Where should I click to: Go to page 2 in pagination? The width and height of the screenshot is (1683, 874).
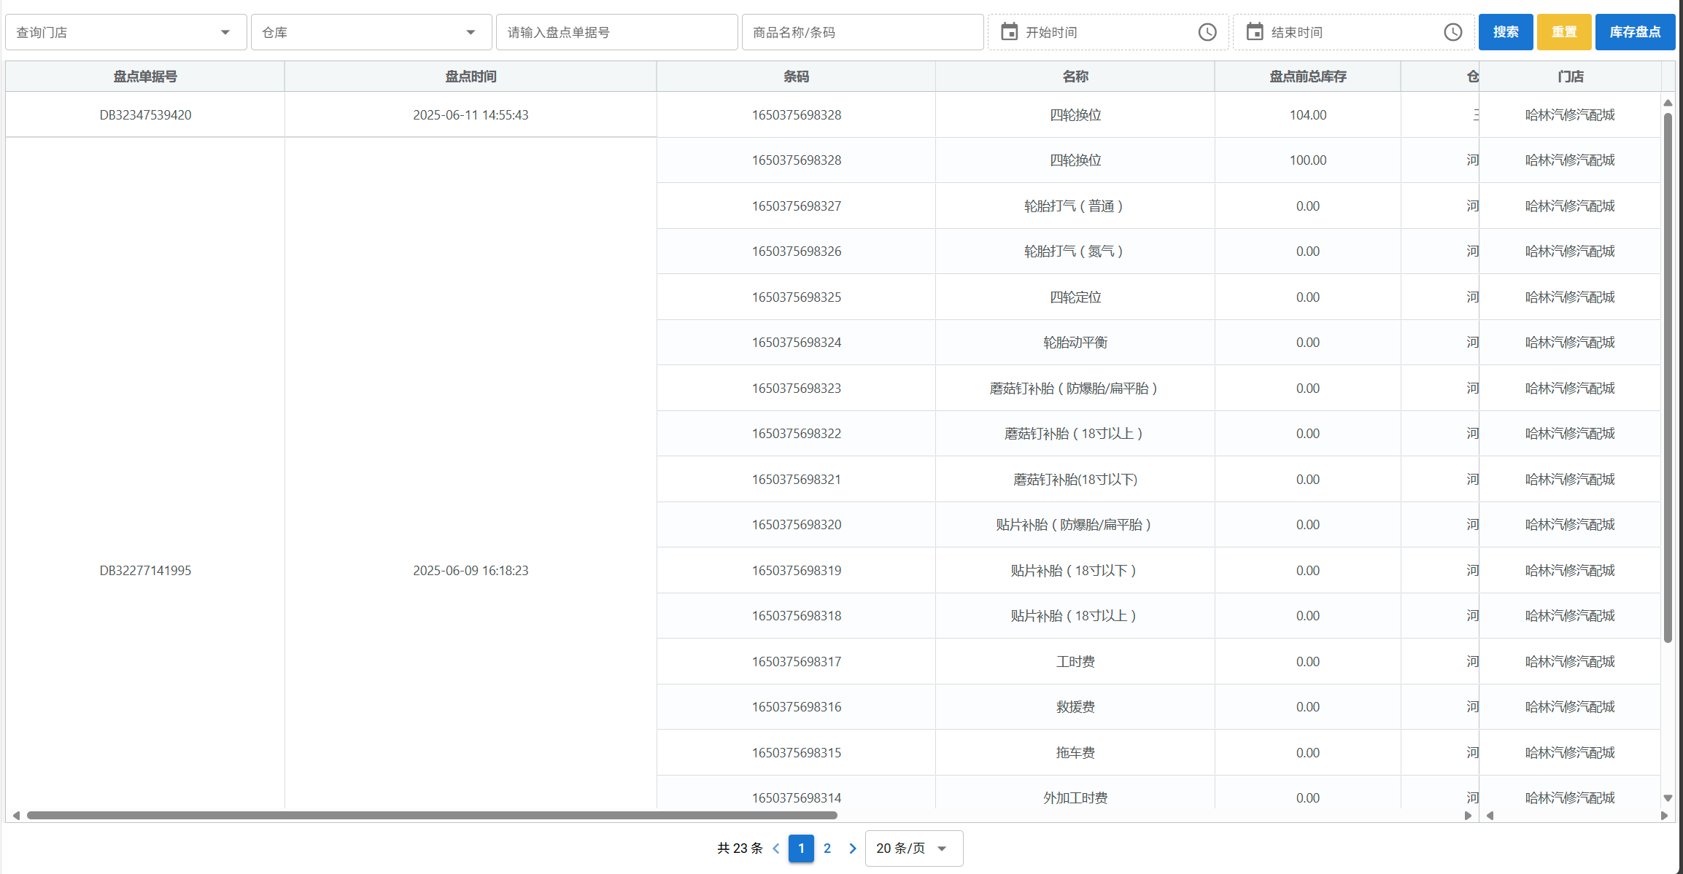(x=827, y=848)
